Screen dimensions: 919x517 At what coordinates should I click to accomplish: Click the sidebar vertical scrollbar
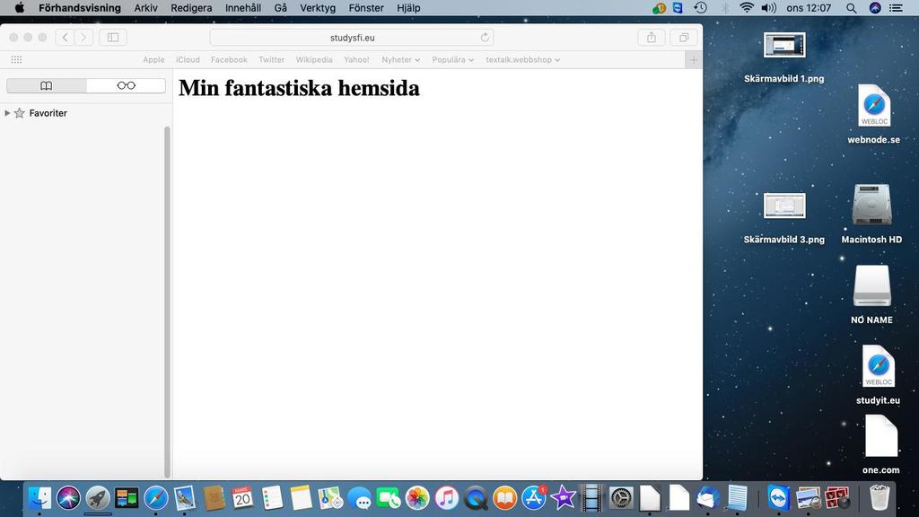(x=167, y=302)
